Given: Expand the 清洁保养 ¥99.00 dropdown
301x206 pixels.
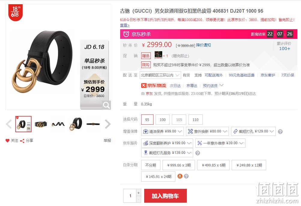Looking at the screenshot, I should click(x=163, y=131).
